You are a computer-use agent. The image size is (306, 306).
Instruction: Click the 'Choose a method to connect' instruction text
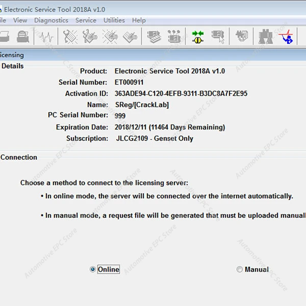pyautogui.click(x=104, y=183)
